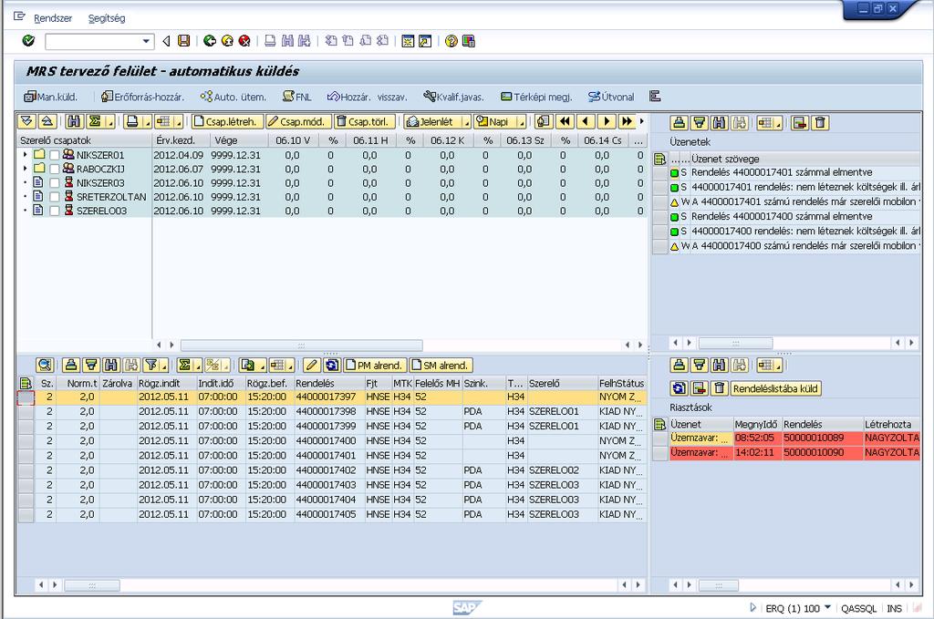This screenshot has width=934, height=619.
Task: Click the Save diskette icon in standard toolbar
Action: click(x=184, y=41)
